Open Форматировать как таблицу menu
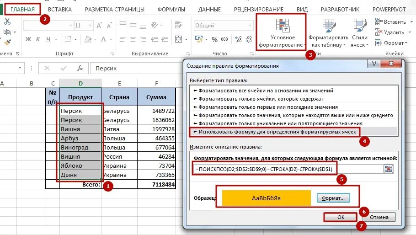The image size is (416, 235). pos(328,33)
